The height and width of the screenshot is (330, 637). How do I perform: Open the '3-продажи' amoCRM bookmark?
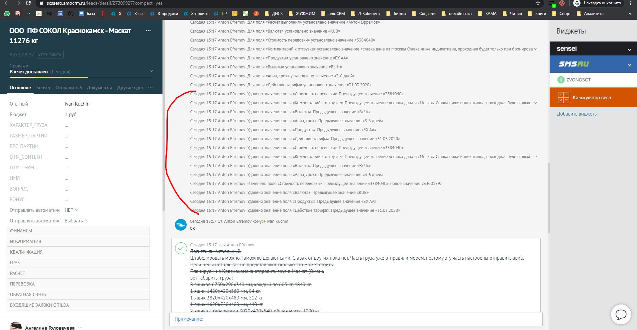tap(164, 14)
